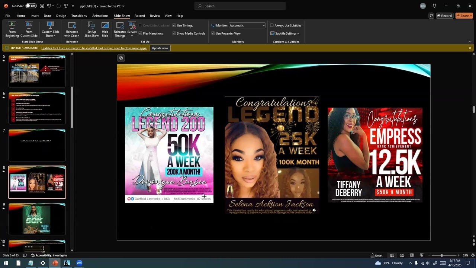Click the DB account avatar
Screen dimensions: 476x268
tap(423, 6)
